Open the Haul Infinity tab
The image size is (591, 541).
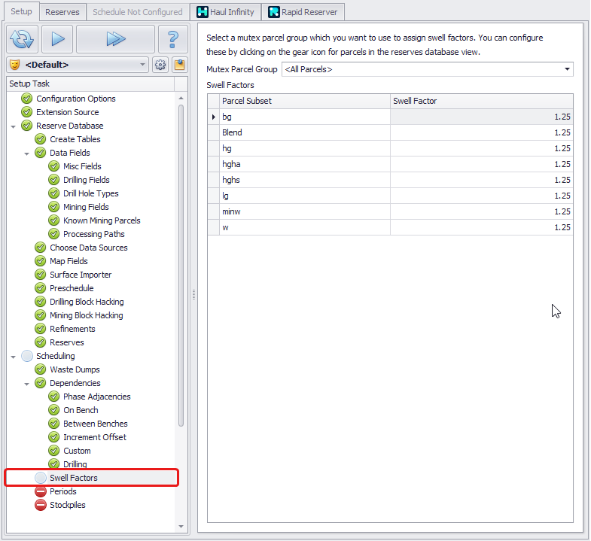tap(225, 12)
